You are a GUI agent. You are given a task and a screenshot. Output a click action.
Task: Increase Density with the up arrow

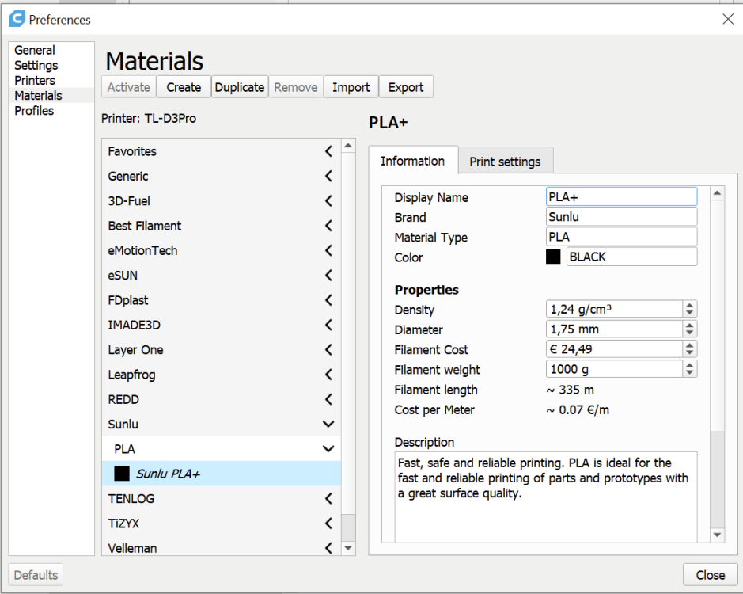click(x=690, y=306)
